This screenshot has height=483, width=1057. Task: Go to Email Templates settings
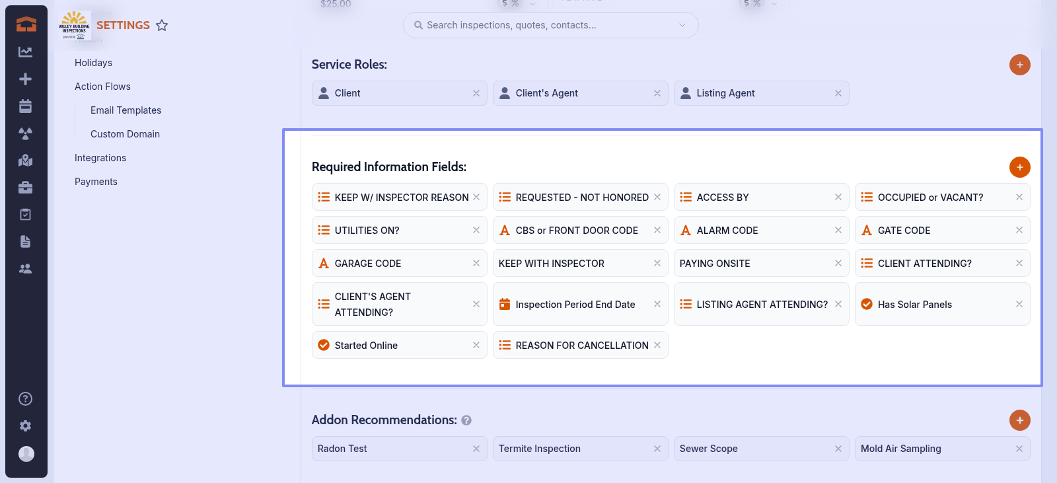click(x=126, y=110)
